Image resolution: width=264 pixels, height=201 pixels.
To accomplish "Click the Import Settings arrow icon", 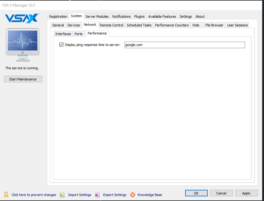I will [x=62, y=195].
